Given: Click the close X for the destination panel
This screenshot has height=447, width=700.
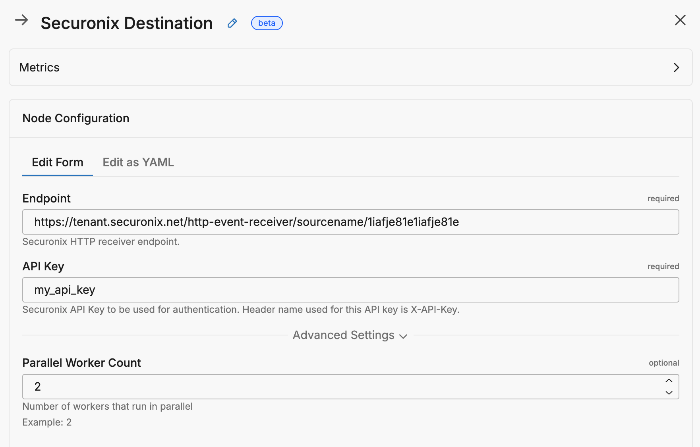Looking at the screenshot, I should point(681,20).
